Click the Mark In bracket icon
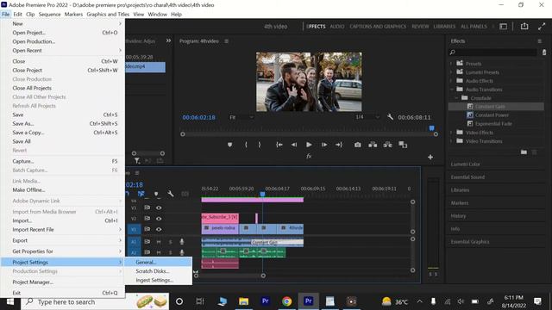The height and width of the screenshot is (310, 552). (246, 145)
